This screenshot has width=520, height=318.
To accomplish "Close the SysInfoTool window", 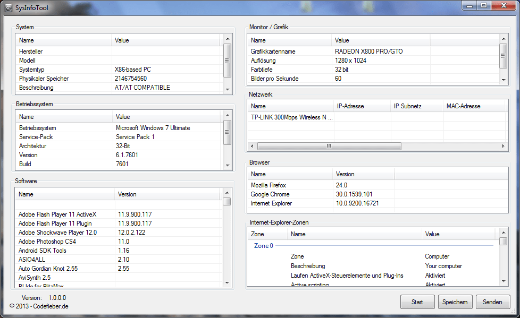I will [x=504, y=6].
